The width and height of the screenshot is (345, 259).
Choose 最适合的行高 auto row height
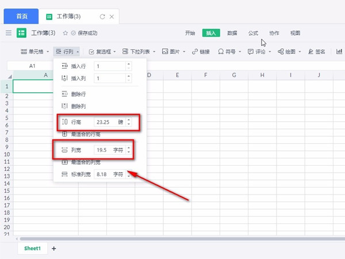(85, 134)
